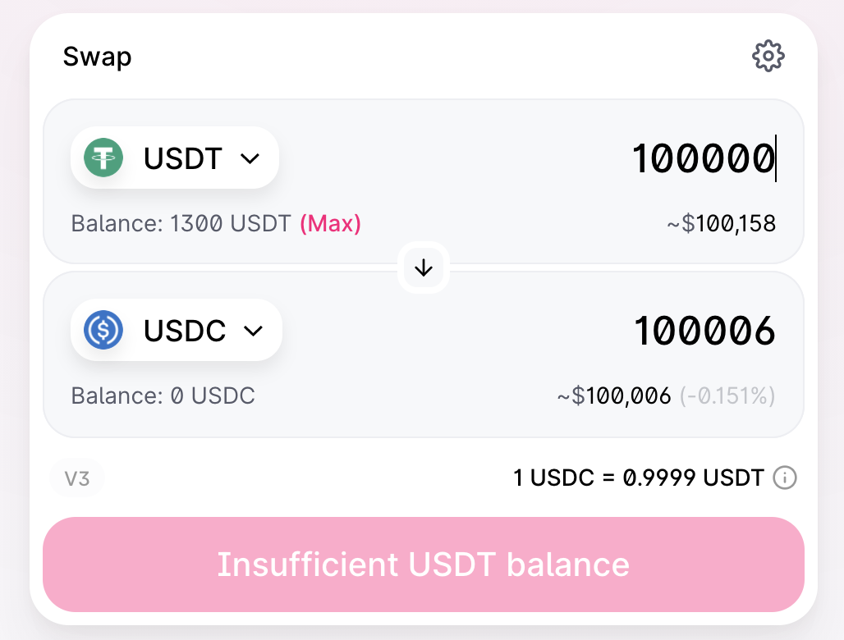Click the Insufficient USDT balance button

point(422,565)
